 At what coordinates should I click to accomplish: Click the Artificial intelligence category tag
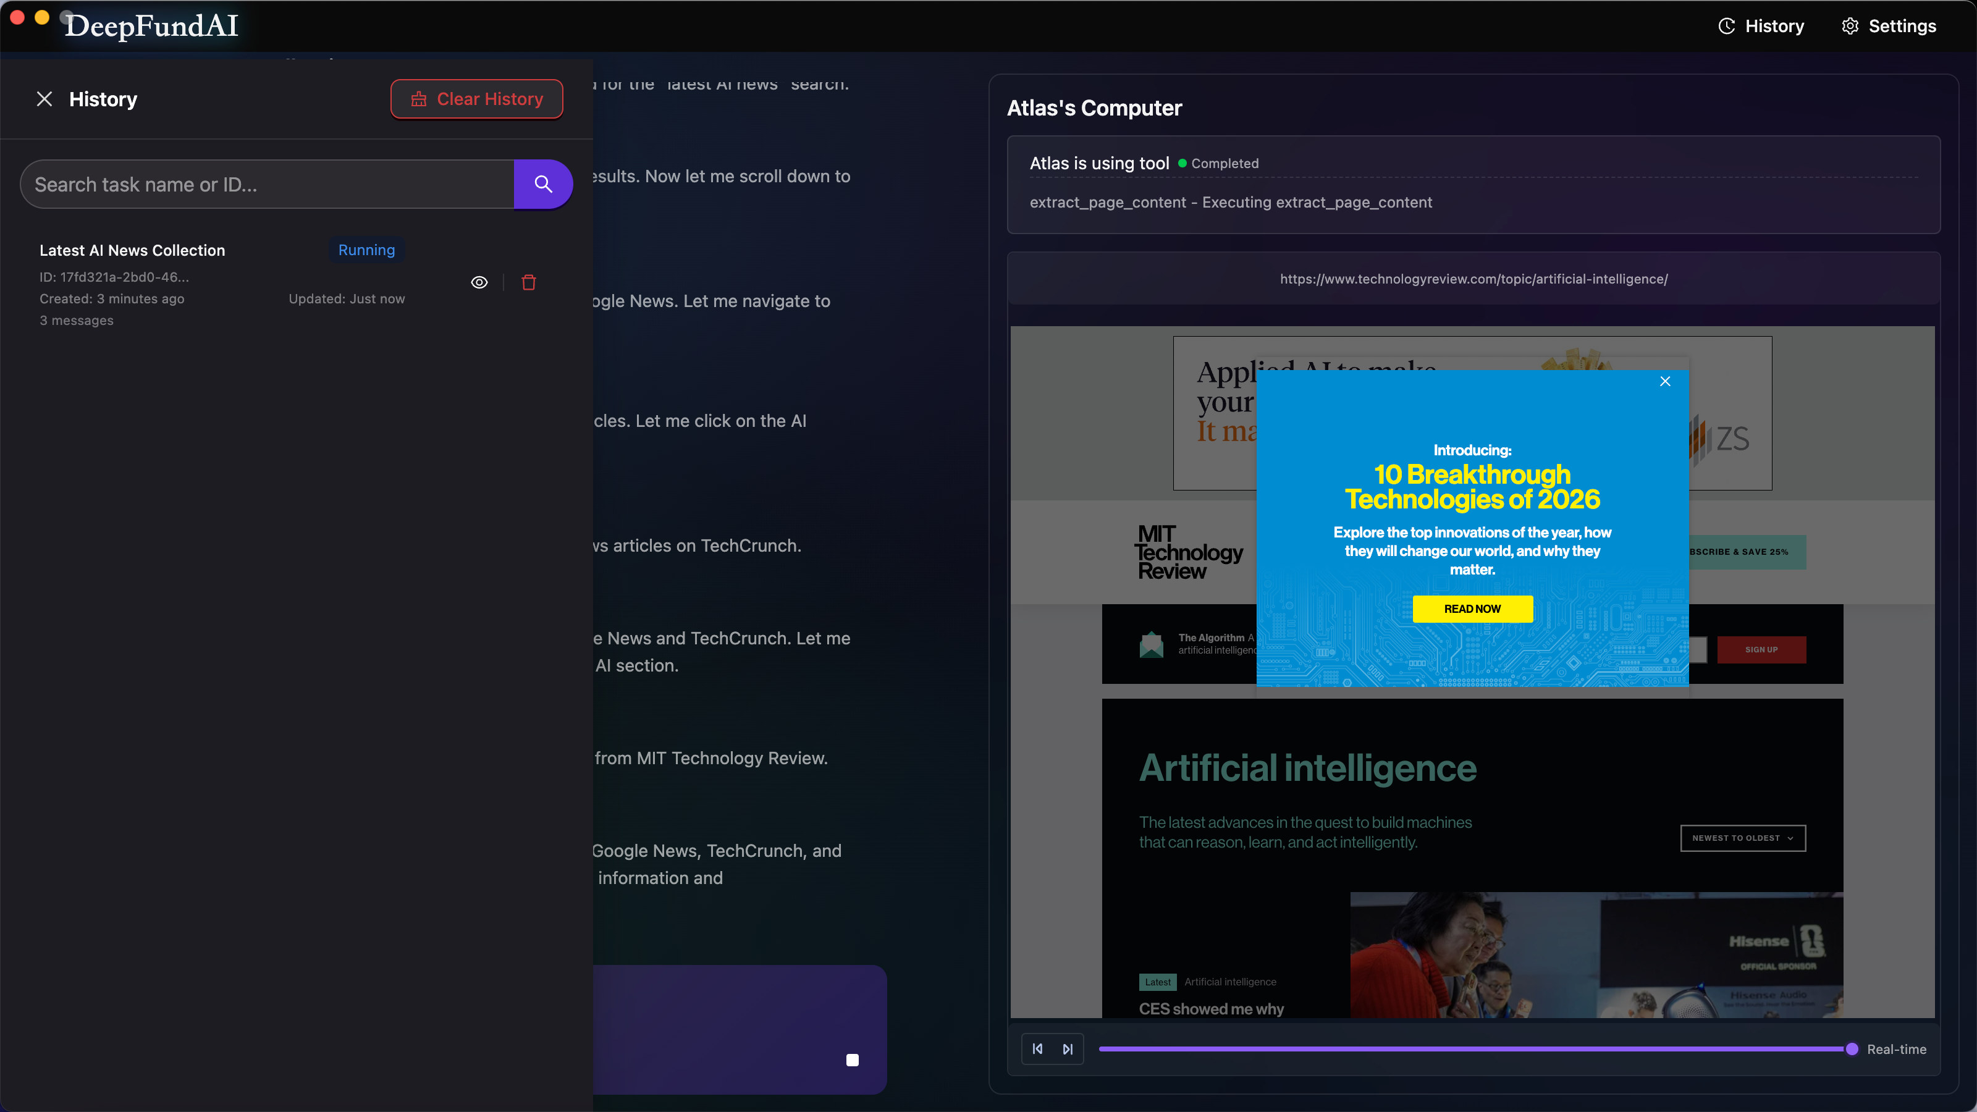(x=1229, y=982)
